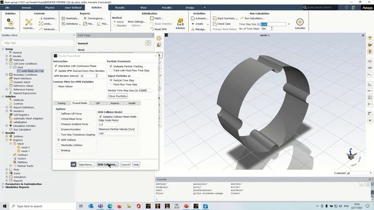Open Quick Search magnifier in title ribbon
This screenshot has height=210, width=374.
305,8
